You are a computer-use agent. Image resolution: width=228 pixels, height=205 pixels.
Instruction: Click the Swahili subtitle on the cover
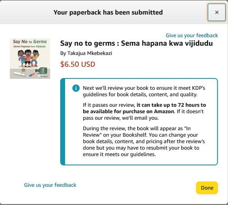point(30,46)
